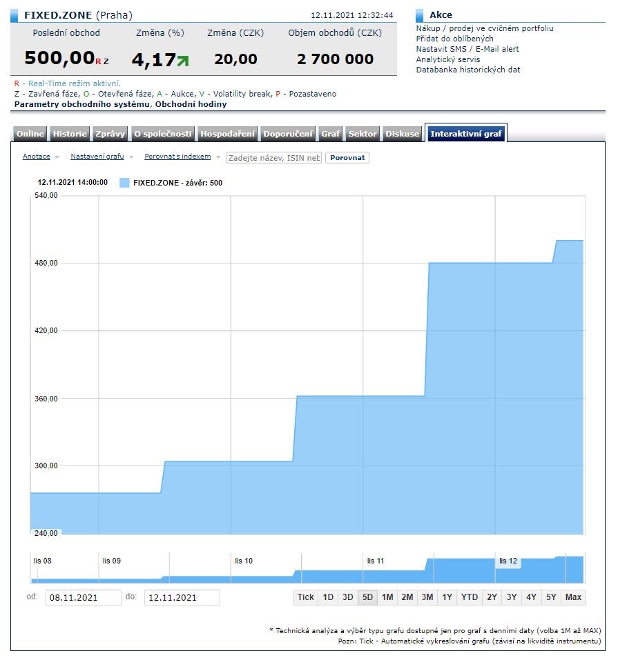This screenshot has width=618, height=660.
Task: Click the green price change arrow icon
Action: (x=183, y=61)
